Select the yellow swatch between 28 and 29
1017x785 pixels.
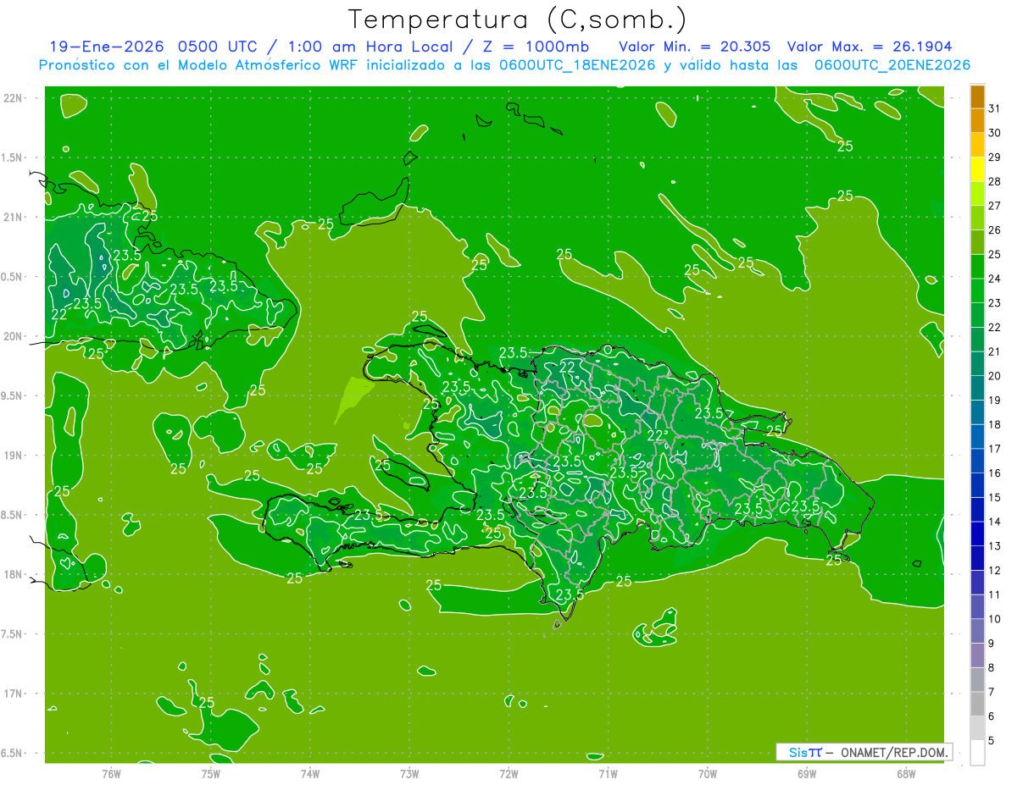pyautogui.click(x=977, y=169)
